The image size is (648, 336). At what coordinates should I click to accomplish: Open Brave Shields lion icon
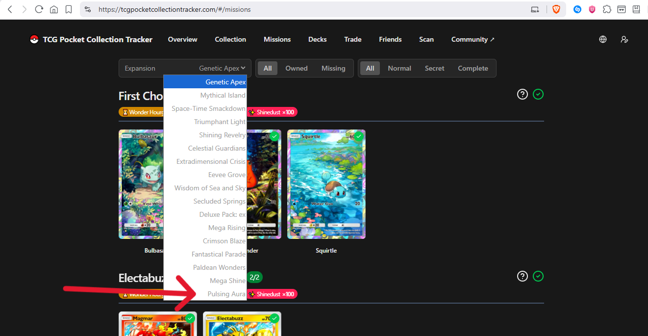click(x=556, y=9)
